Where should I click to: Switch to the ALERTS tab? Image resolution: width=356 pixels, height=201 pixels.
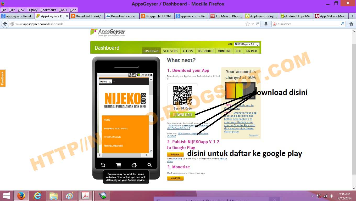coord(188,51)
